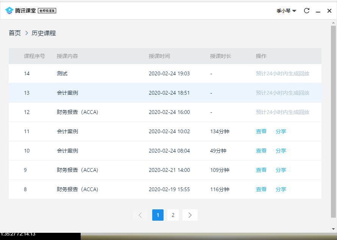Share course 8 from 2020-02-19
Image resolution: width=337 pixels, height=240 pixels.
tap(281, 189)
